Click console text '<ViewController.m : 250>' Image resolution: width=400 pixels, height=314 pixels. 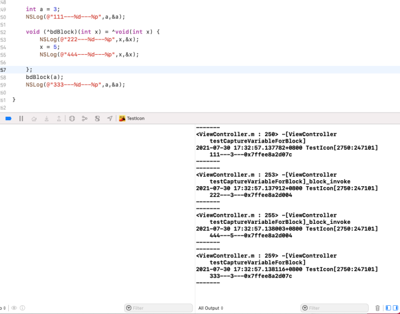[237, 134]
